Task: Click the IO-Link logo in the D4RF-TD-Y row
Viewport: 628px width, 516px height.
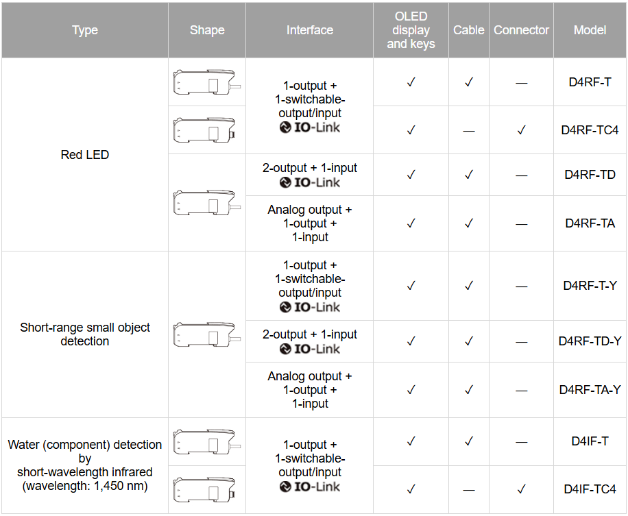Action: tap(309, 349)
